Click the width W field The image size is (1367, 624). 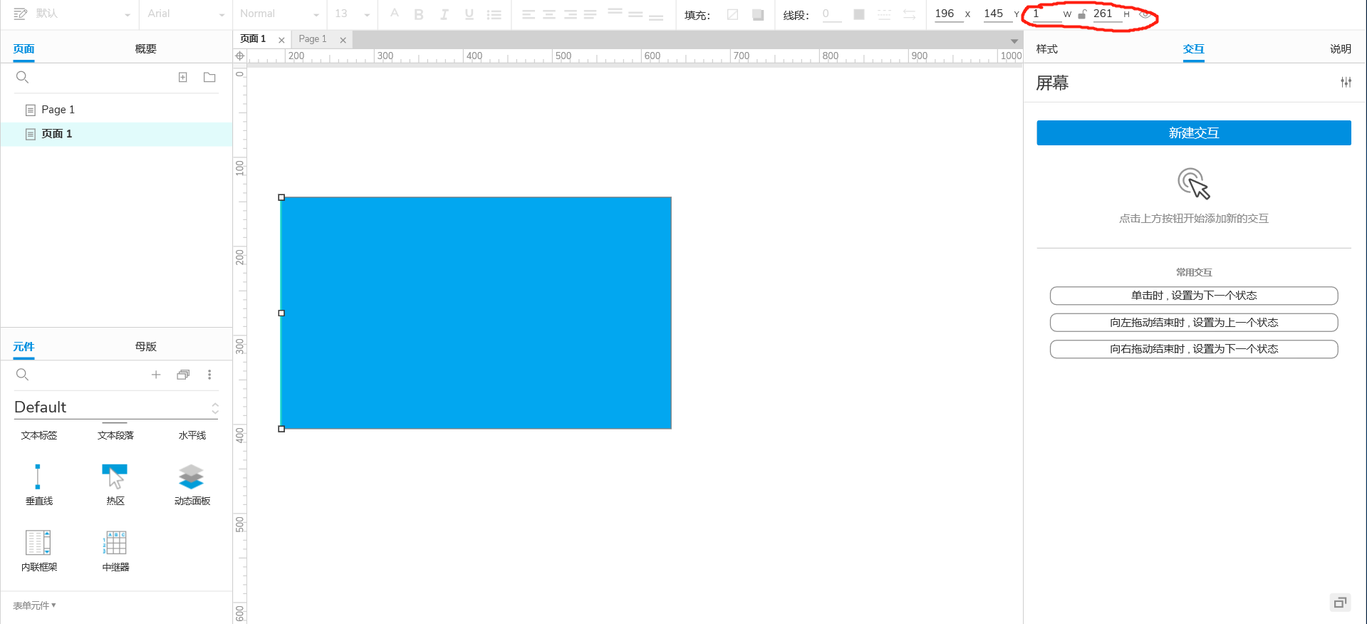(1046, 14)
